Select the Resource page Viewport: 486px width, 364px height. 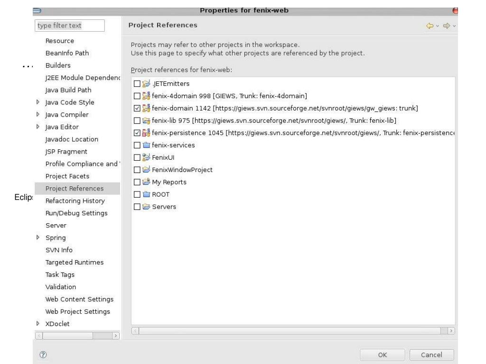tap(60, 41)
